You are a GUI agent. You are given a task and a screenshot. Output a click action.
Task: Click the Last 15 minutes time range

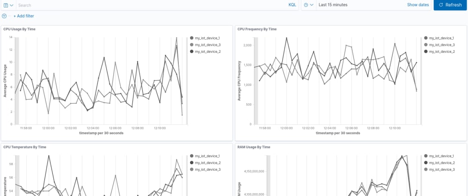(333, 5)
